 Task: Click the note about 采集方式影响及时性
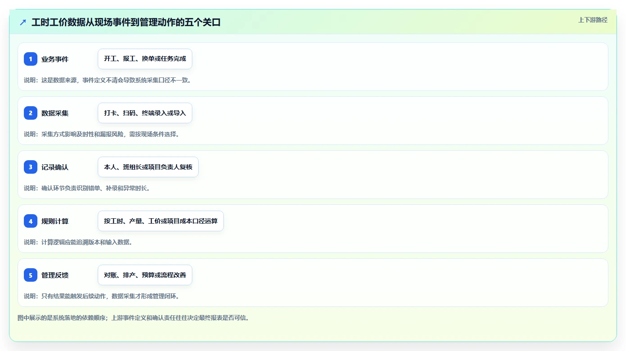[x=102, y=134]
